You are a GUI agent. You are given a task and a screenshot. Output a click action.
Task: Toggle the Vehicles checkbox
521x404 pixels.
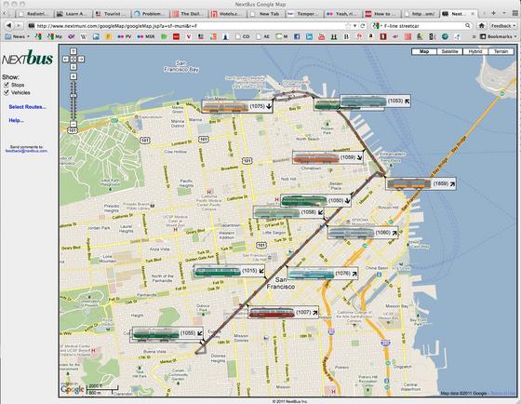(x=6, y=92)
